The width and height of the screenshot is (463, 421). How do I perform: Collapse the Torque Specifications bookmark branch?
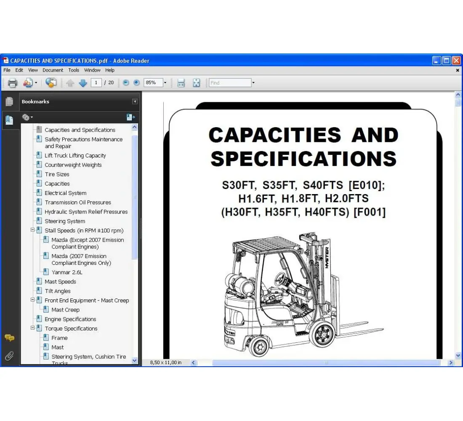coord(33,328)
